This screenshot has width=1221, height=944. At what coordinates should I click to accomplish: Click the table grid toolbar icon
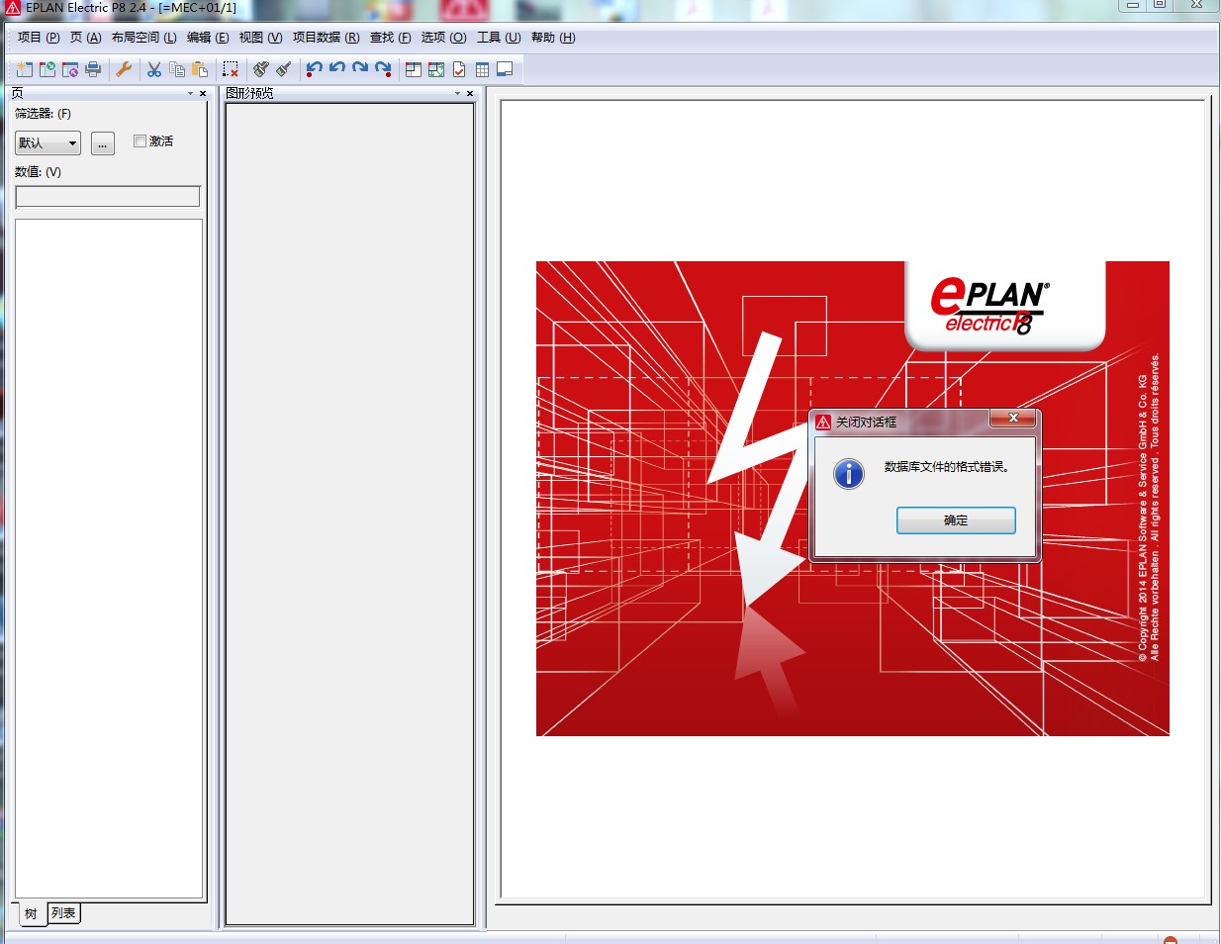point(482,69)
